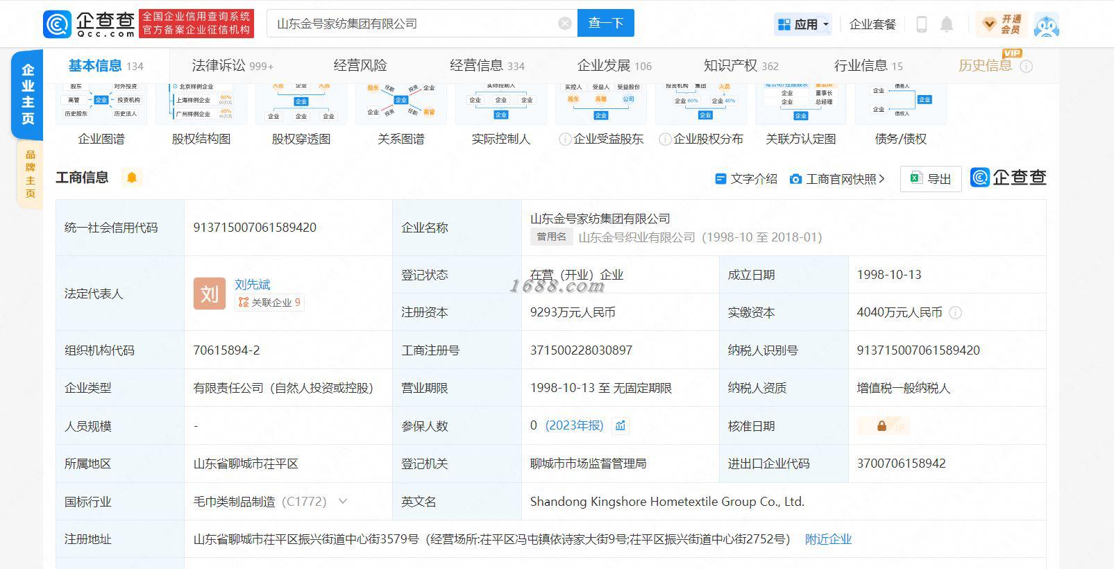This screenshot has width=1114, height=569.
Task: Open notifications bell in header
Action: click(x=946, y=24)
